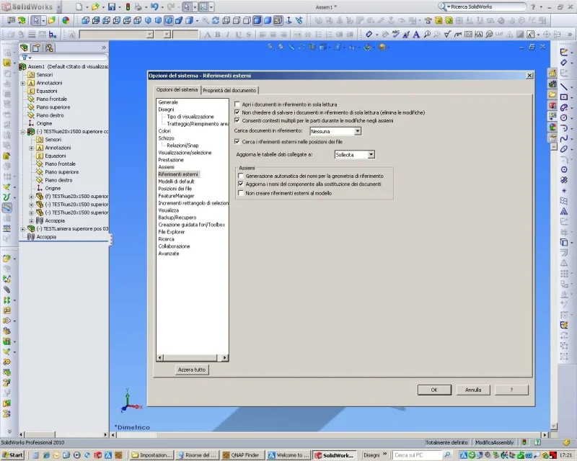Click the Design Library icon in task pane
Screen dimensions: 577x461
pos(552,84)
